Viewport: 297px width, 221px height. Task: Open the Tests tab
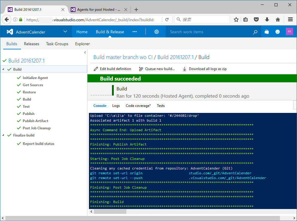click(x=160, y=106)
